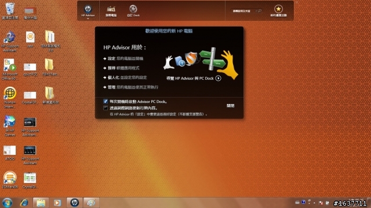Open the PC discovery toolbox icon in the dock
The width and height of the screenshot is (371, 208).
coord(111,11)
